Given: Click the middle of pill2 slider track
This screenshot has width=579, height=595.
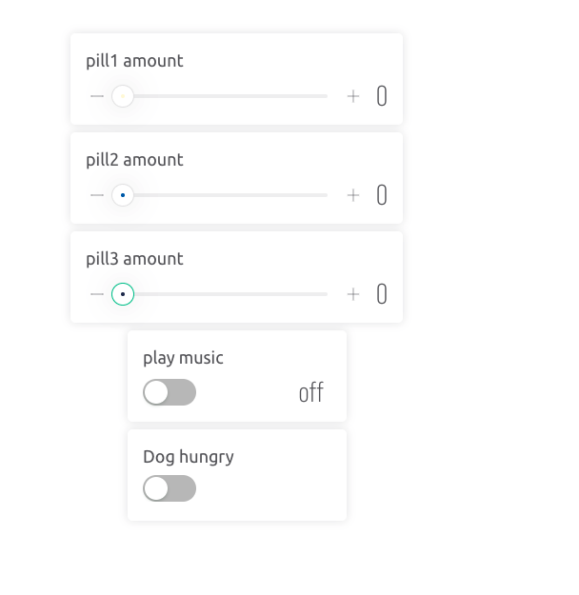Looking at the screenshot, I should [x=225, y=195].
